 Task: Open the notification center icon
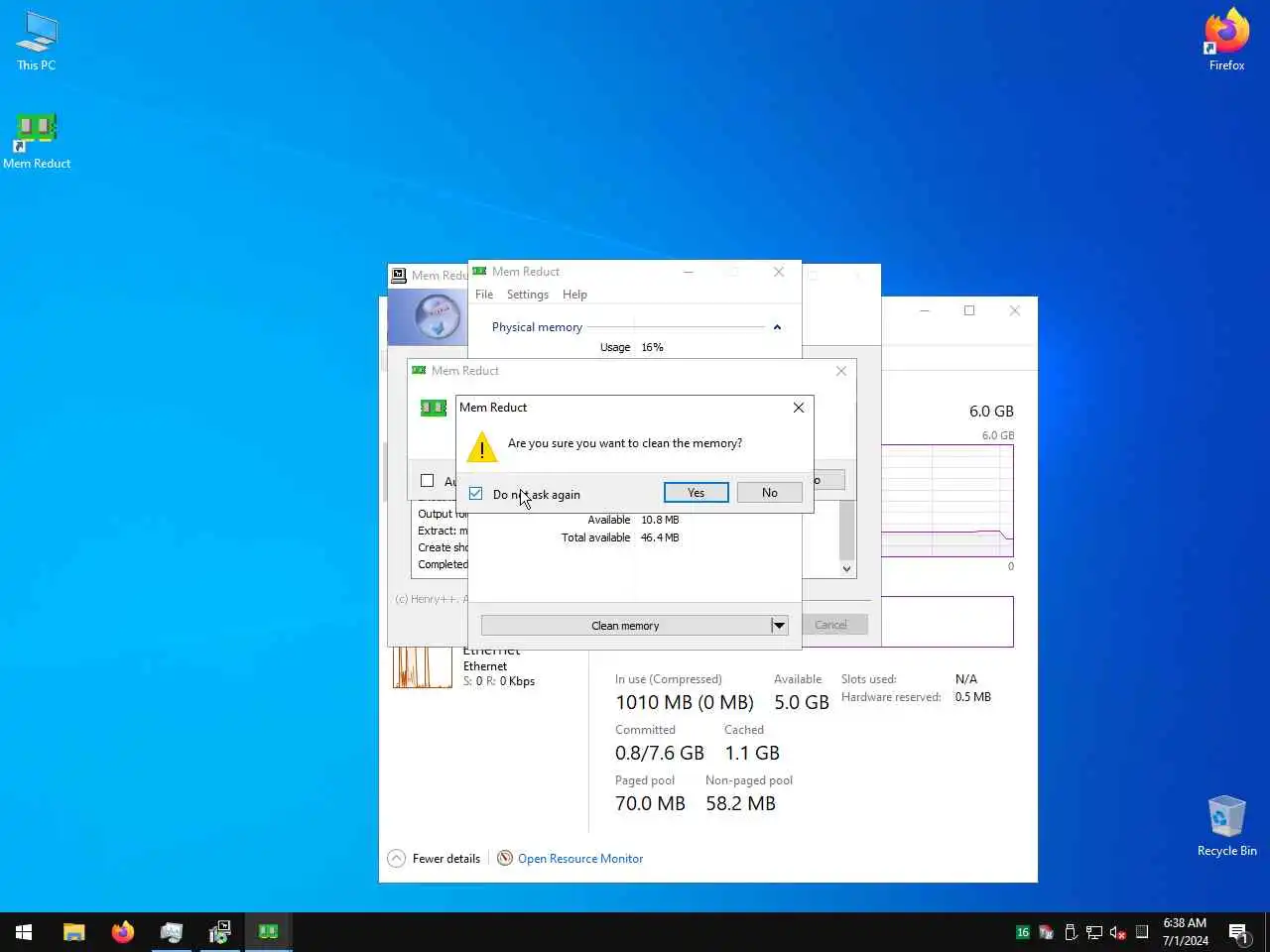(1238, 932)
